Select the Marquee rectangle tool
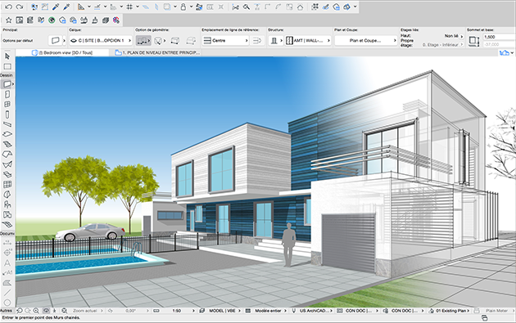516x323 pixels. pos(7,67)
